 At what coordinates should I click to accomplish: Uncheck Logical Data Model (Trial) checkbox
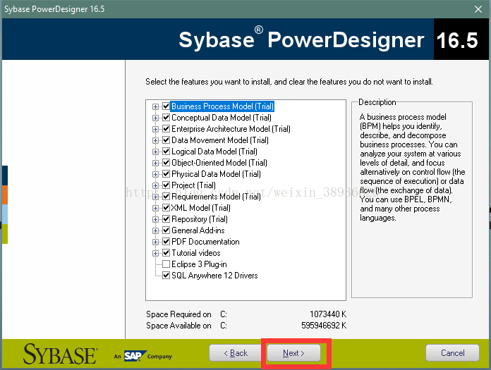pos(166,152)
